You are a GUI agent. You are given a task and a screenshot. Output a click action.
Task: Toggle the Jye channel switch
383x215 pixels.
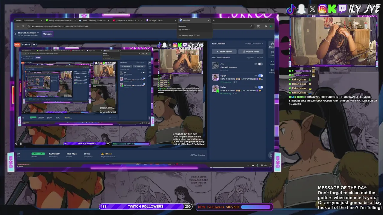pyautogui.click(x=260, y=64)
